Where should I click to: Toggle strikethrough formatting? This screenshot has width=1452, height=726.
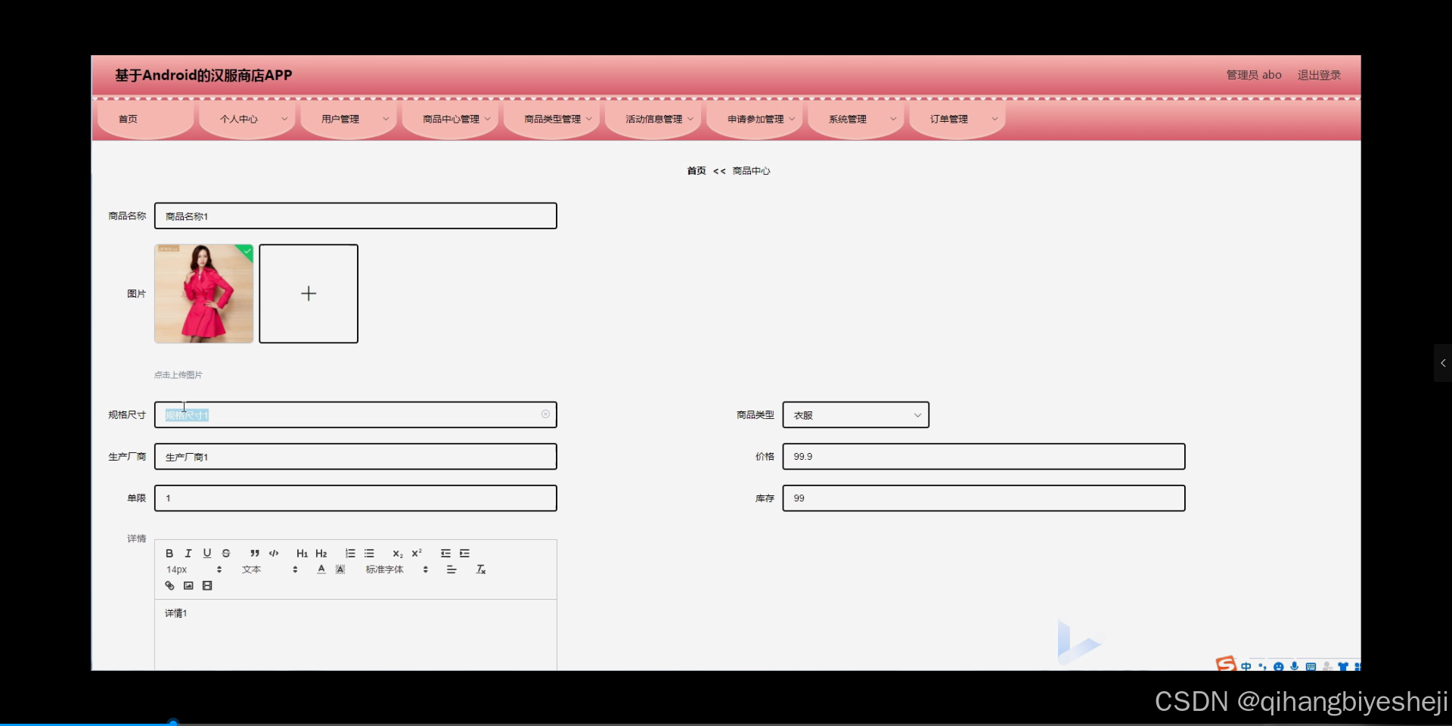point(225,554)
